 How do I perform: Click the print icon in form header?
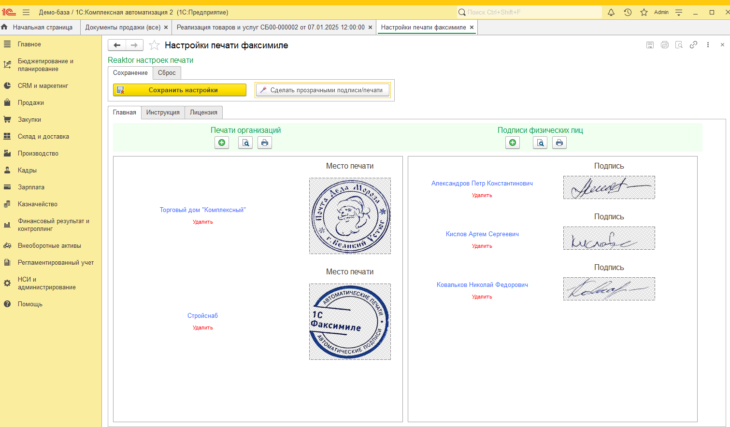[665, 45]
